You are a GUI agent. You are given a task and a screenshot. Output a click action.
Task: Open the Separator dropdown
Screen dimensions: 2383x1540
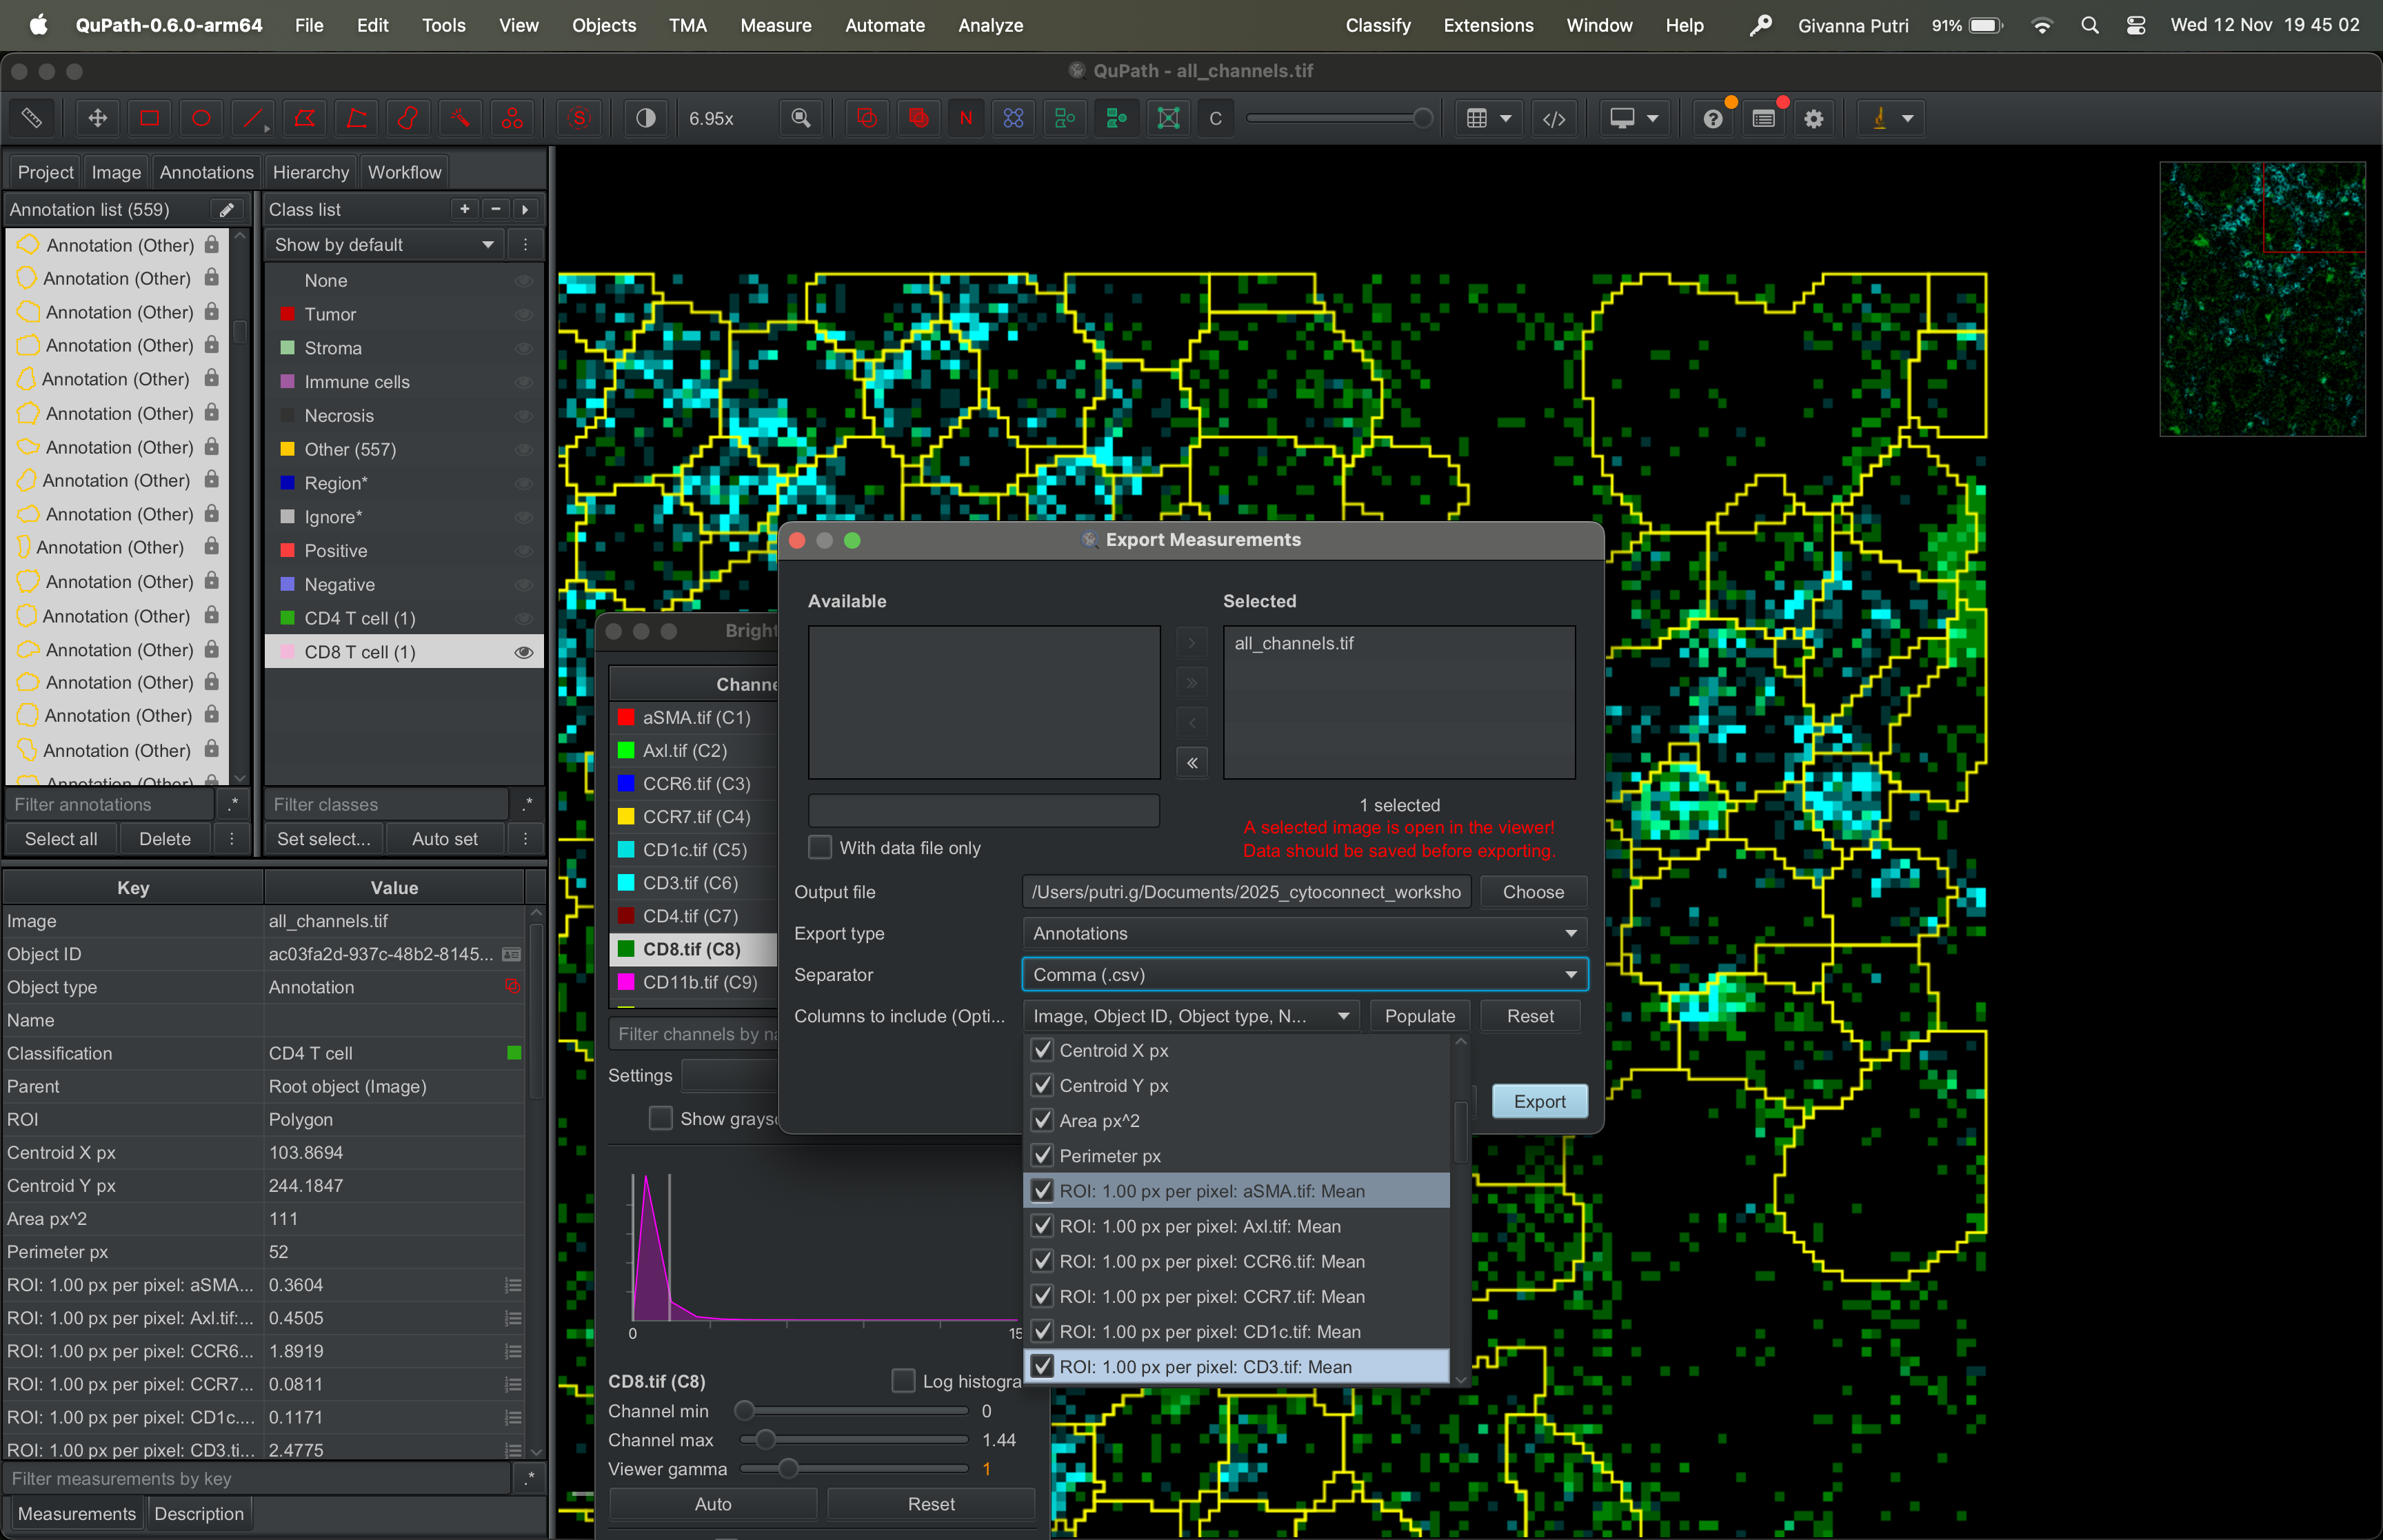point(1304,974)
